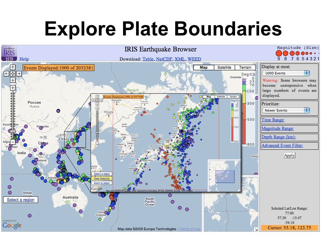This screenshot has height=241, width=321.
Task: Select Satellite tab in inset map
Action: [x=221, y=96]
